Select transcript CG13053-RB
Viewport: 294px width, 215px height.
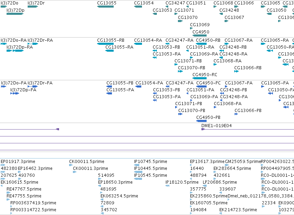155,51
